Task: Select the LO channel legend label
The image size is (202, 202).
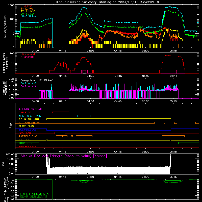Action: (x=28, y=54)
